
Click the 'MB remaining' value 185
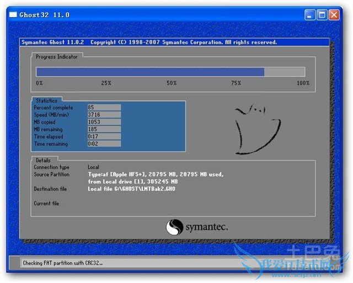[x=104, y=129]
